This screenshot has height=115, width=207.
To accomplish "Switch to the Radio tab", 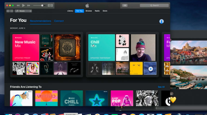I will pyautogui.click(x=97, y=11).
